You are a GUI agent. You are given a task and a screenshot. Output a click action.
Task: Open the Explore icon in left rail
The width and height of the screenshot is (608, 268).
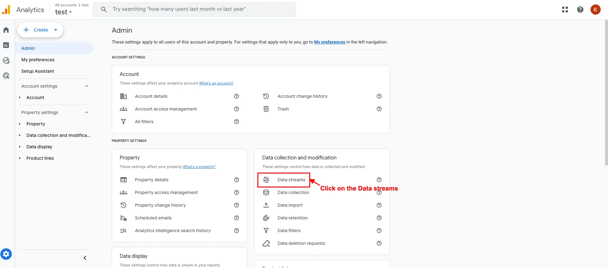6,60
